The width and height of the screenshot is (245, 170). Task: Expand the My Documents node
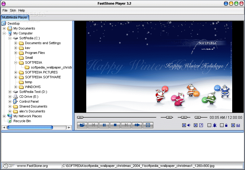(4, 28)
